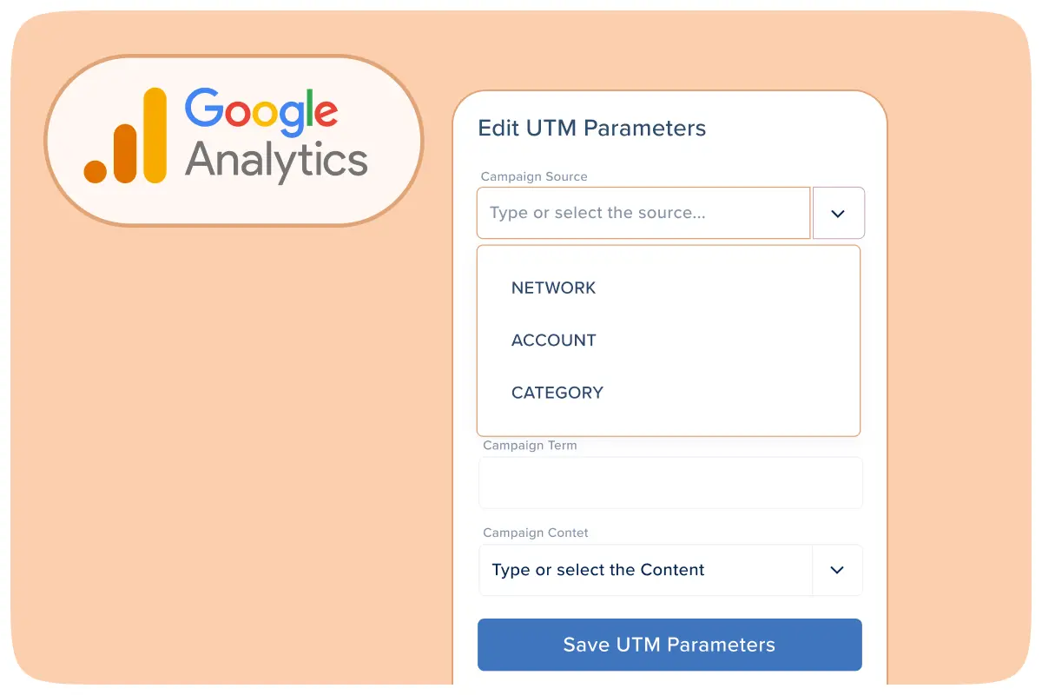1042x695 pixels.
Task: Click the Campaign Source field label
Action: coord(534,176)
